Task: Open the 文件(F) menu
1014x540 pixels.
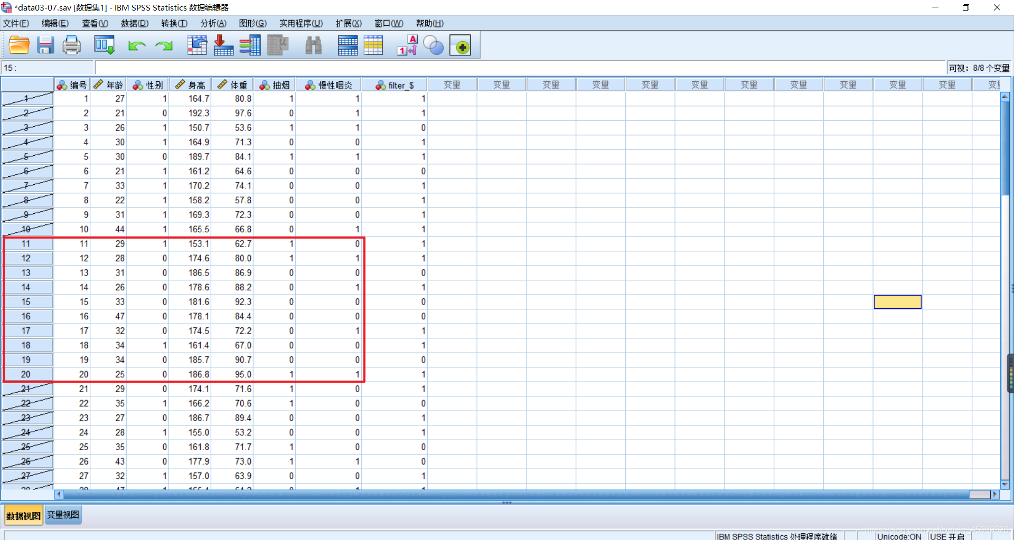Action: pos(16,23)
